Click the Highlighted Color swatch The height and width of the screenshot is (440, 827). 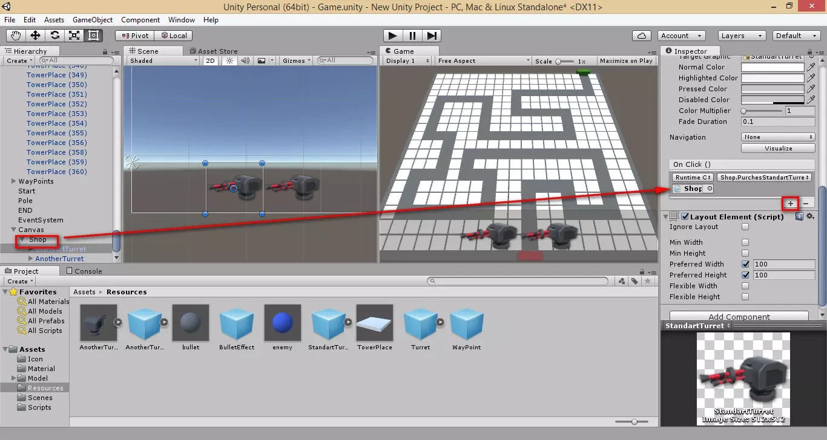point(773,78)
